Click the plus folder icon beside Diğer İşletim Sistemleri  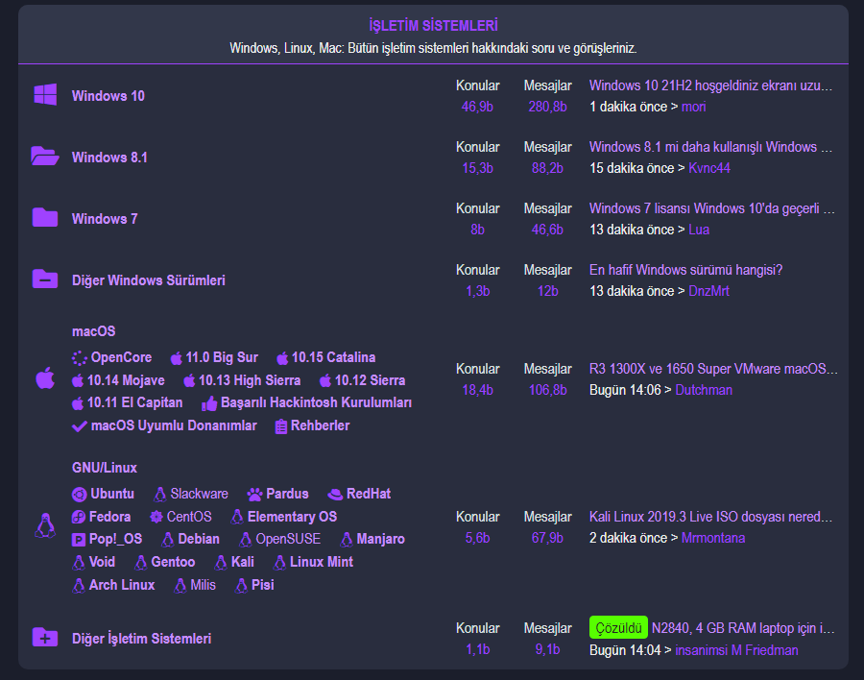(x=45, y=638)
